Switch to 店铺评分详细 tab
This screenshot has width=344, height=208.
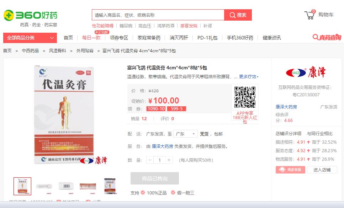tap(288, 133)
